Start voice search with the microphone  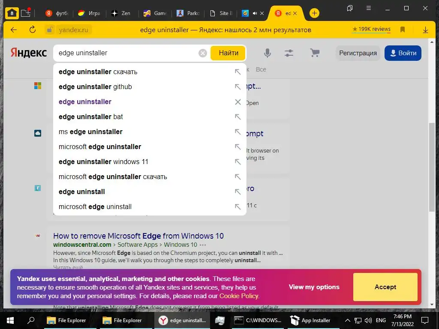coord(268,53)
